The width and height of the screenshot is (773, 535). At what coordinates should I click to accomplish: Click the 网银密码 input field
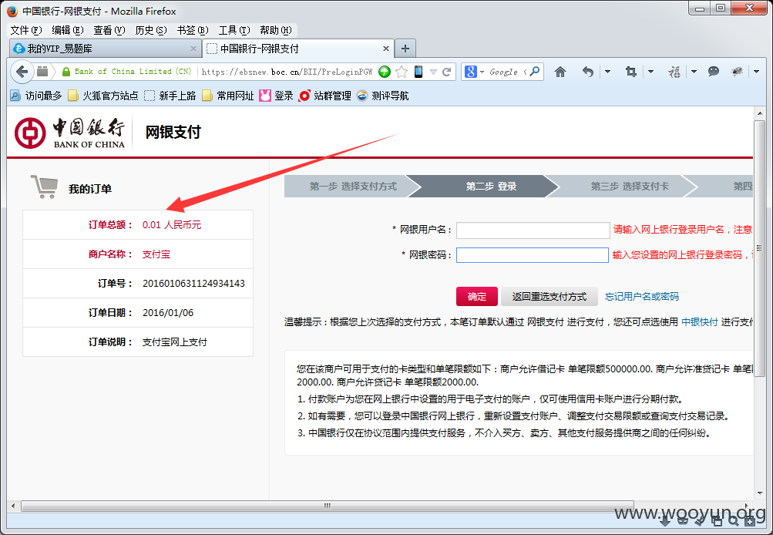(x=533, y=255)
